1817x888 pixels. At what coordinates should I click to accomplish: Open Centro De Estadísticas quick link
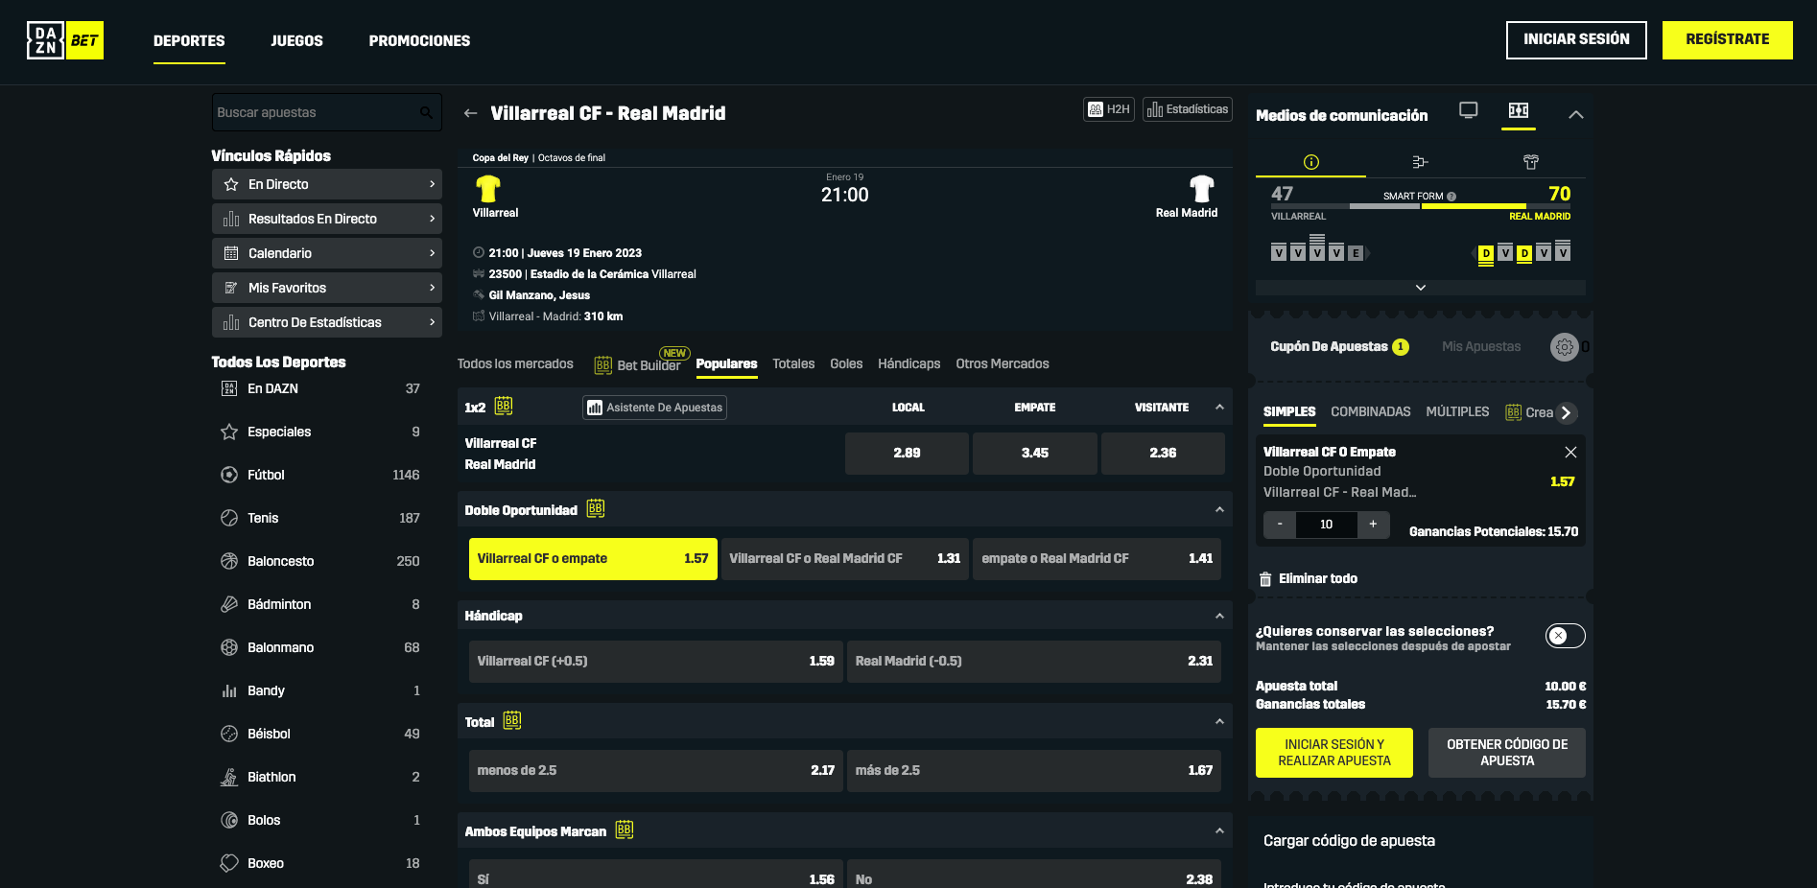pos(327,322)
